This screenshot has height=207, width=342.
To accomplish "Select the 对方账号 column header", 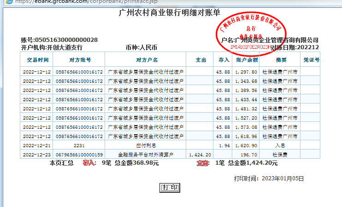I will coord(80,60).
